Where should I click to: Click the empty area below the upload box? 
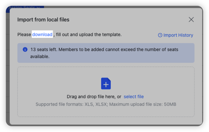106,121
